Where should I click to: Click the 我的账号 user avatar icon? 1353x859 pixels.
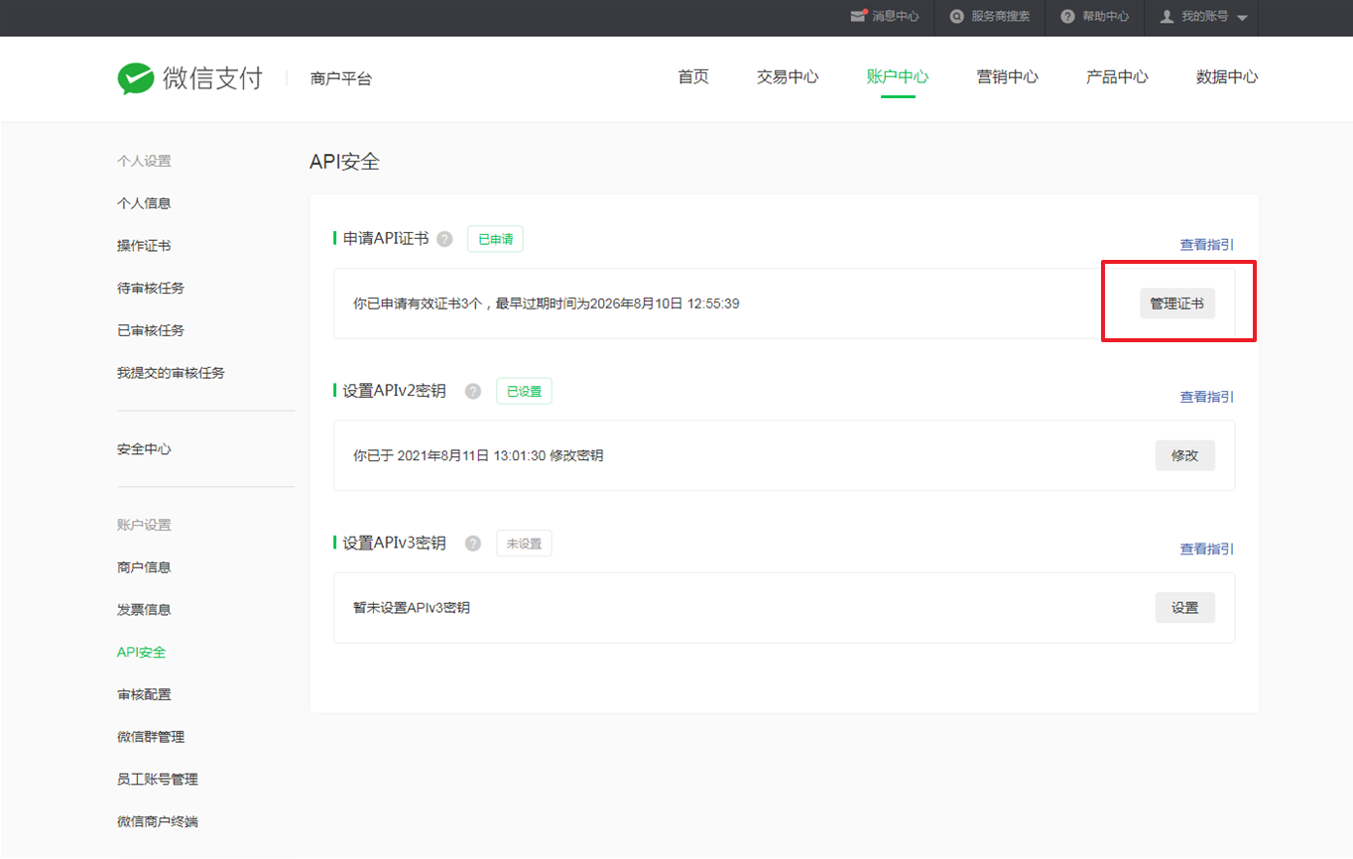click(x=1167, y=17)
